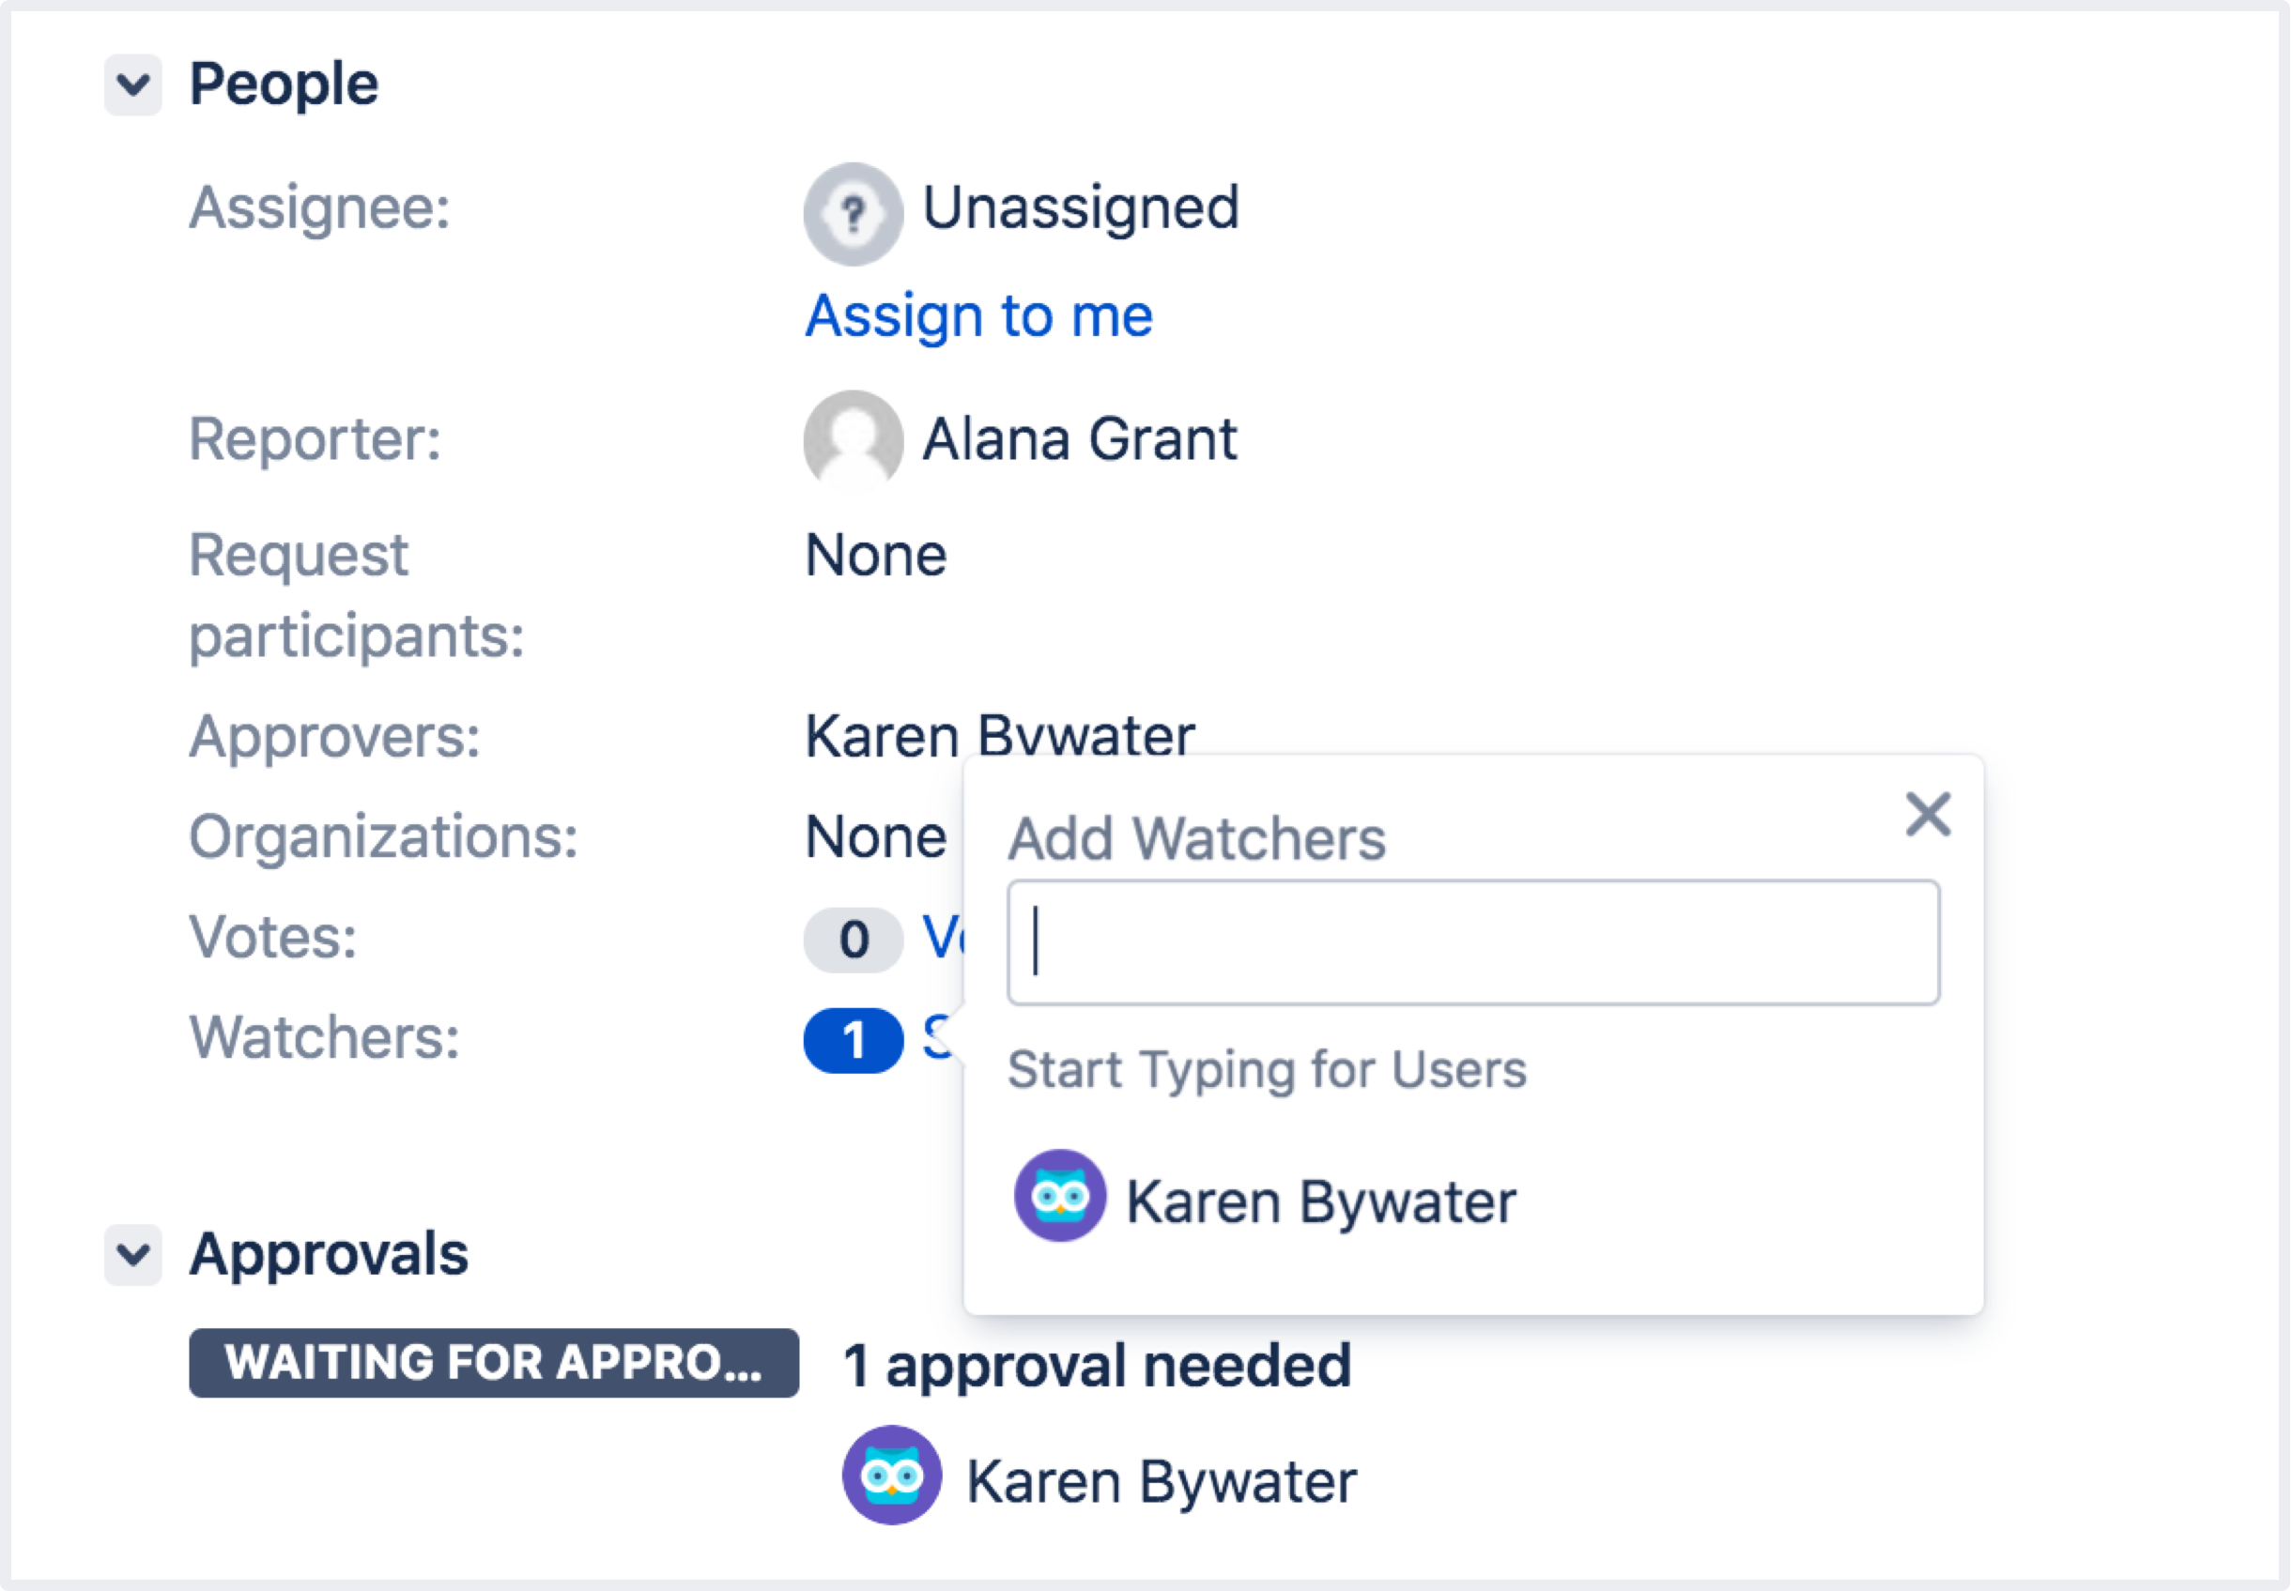The image size is (2293, 1591).
Task: Click the Assign to me link
Action: [978, 316]
